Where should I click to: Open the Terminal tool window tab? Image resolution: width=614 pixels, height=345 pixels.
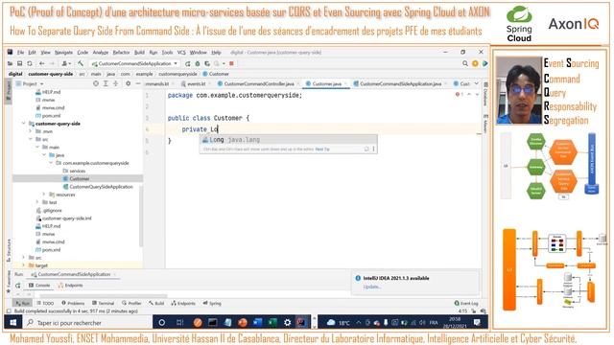click(x=103, y=303)
